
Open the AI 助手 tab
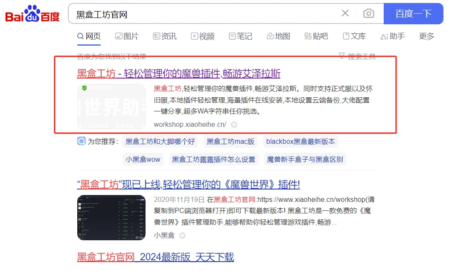pyautogui.click(x=392, y=36)
